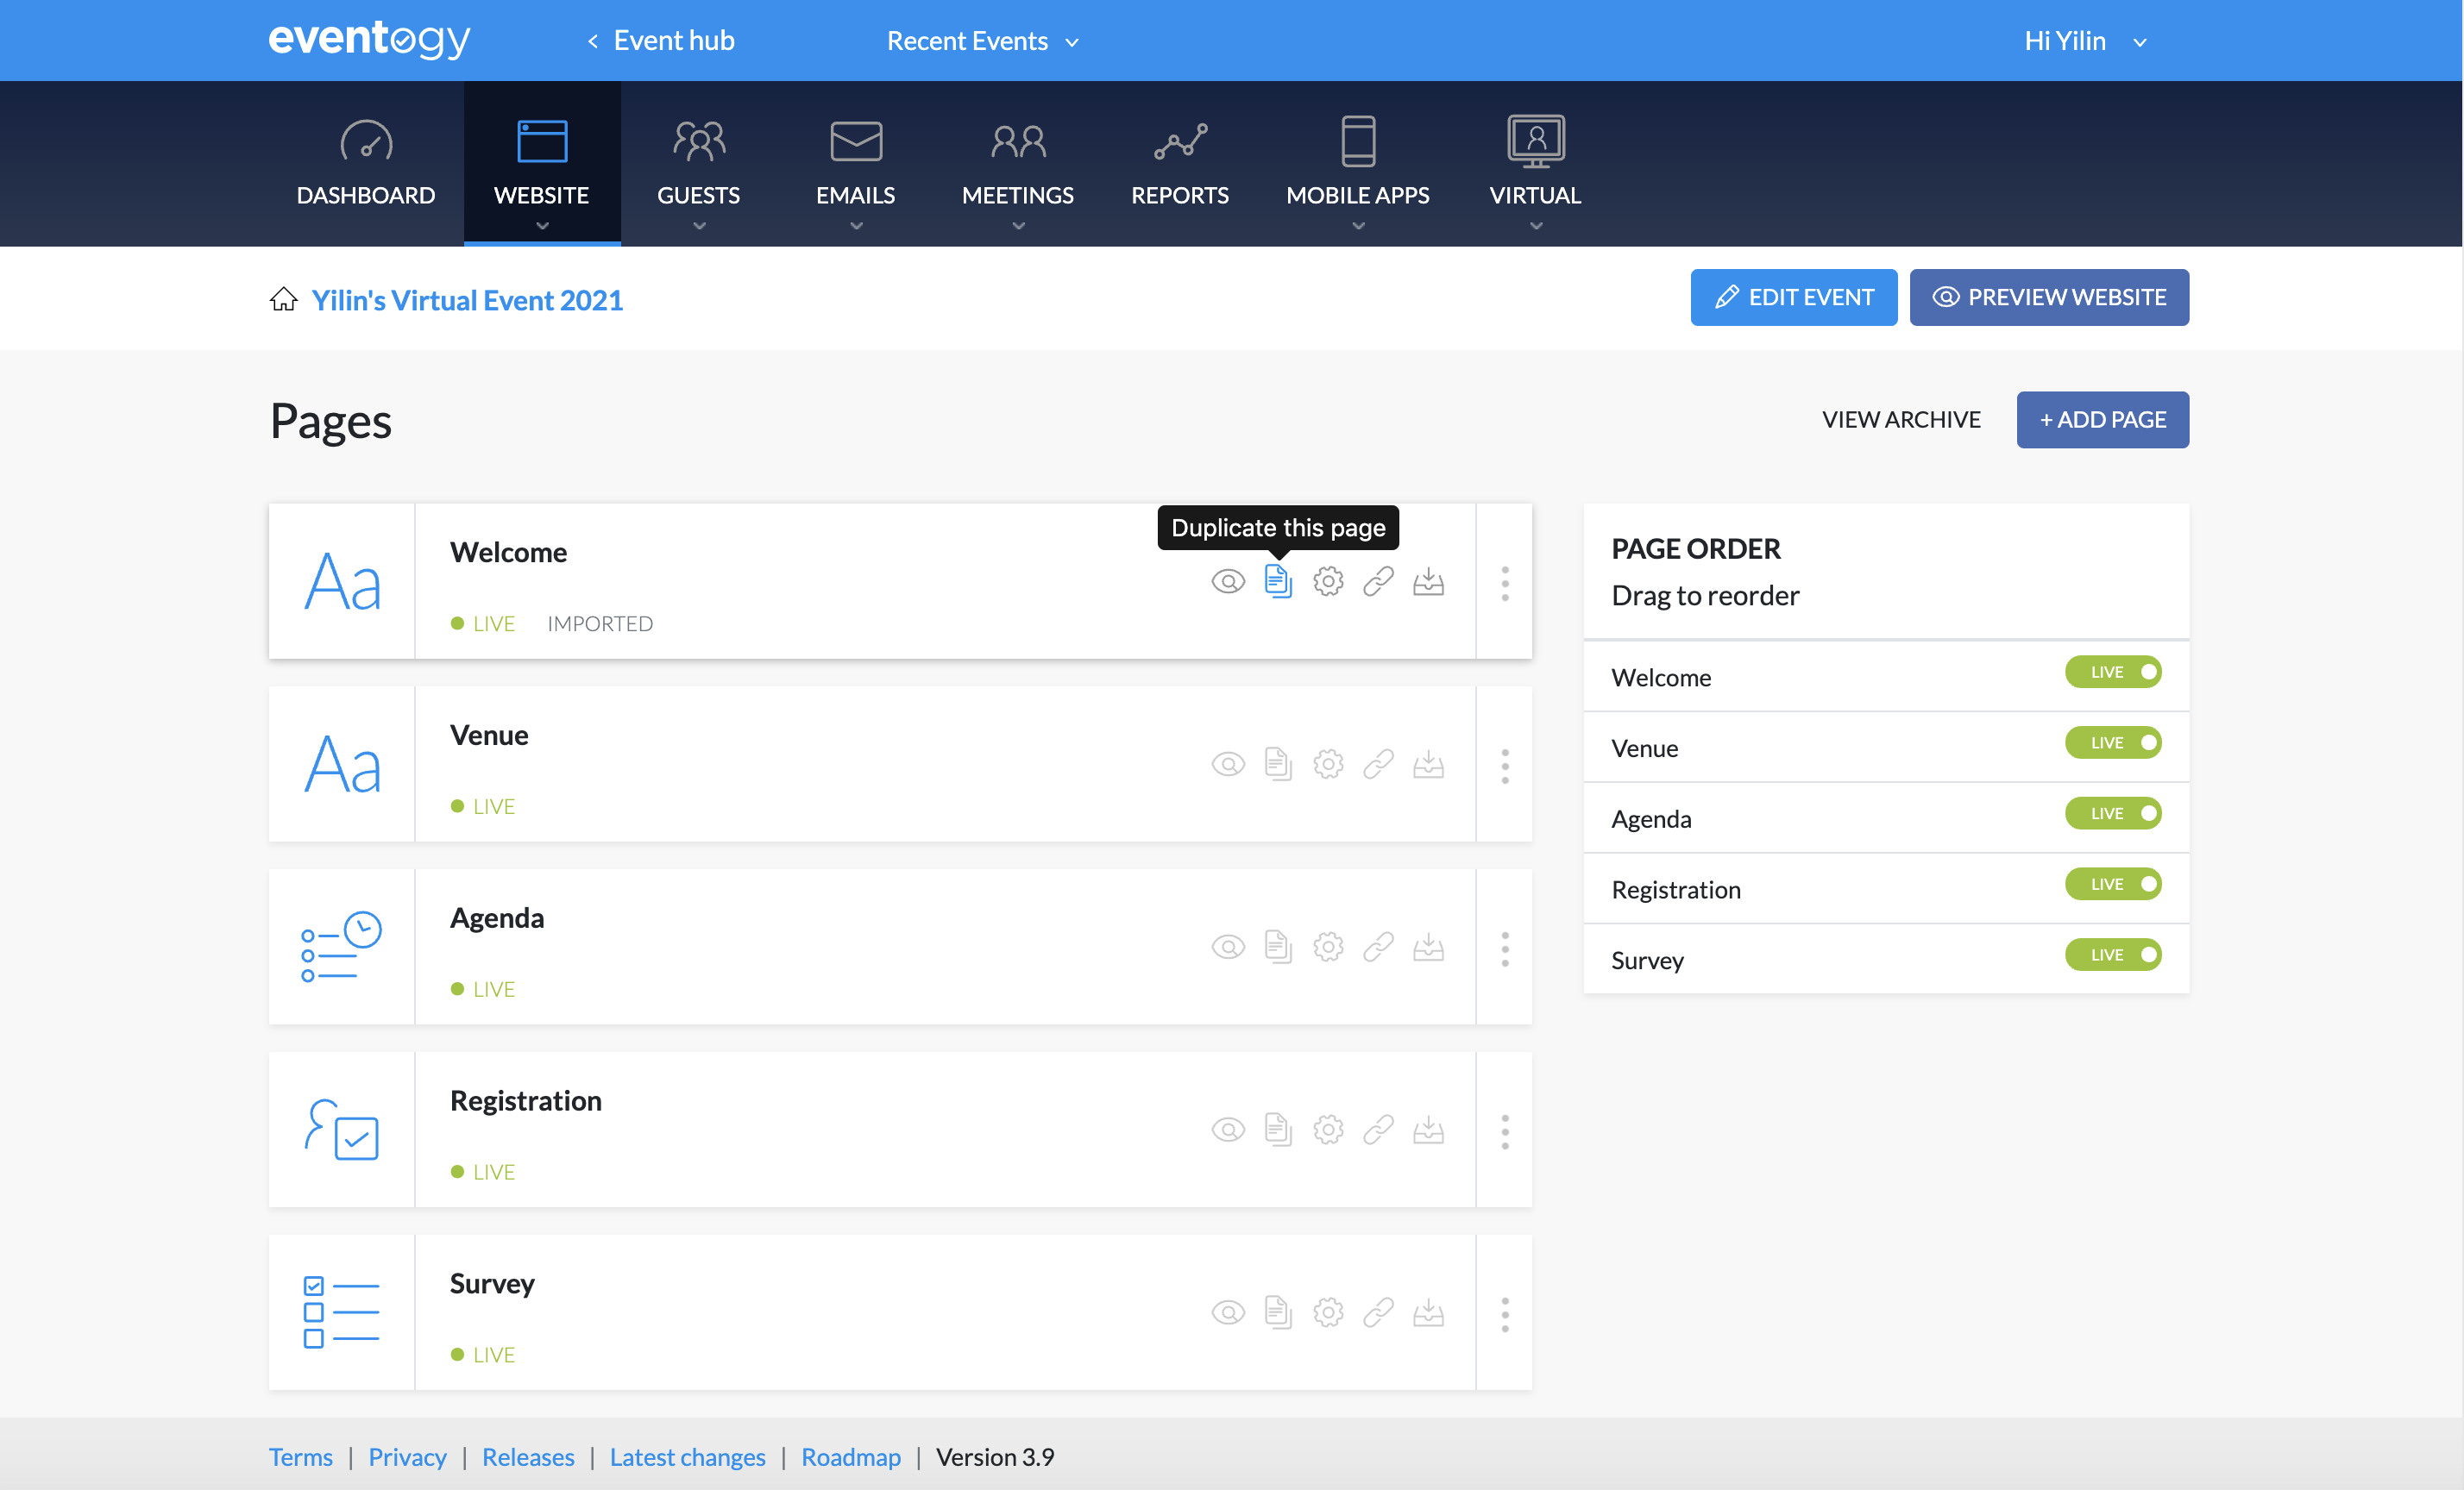Viewport: 2464px width, 1490px height.
Task: Select the Dashboard tab
Action: tap(365, 163)
